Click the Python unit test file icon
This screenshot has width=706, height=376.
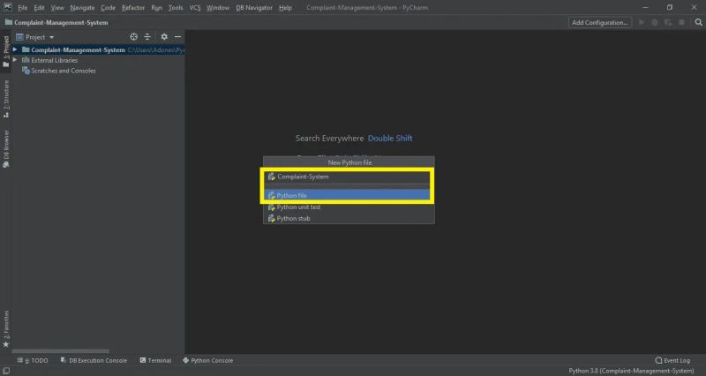click(271, 207)
